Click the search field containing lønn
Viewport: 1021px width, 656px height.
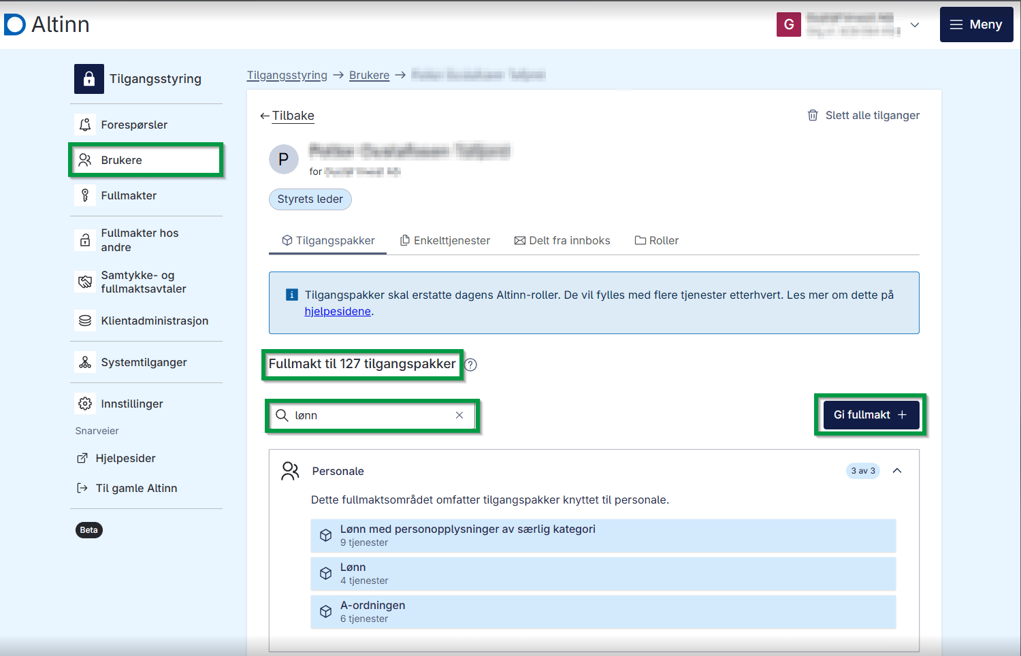(x=372, y=415)
